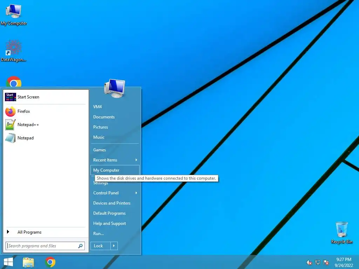The height and width of the screenshot is (269, 359).
Task: Expand the Recent Items submenu arrow
Action: [x=136, y=160]
